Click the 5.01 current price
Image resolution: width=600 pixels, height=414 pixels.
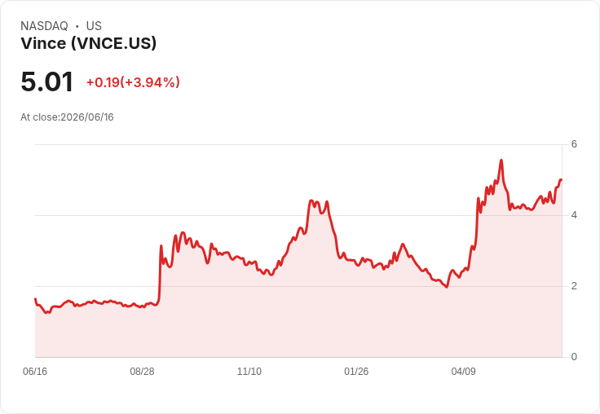pos(46,81)
